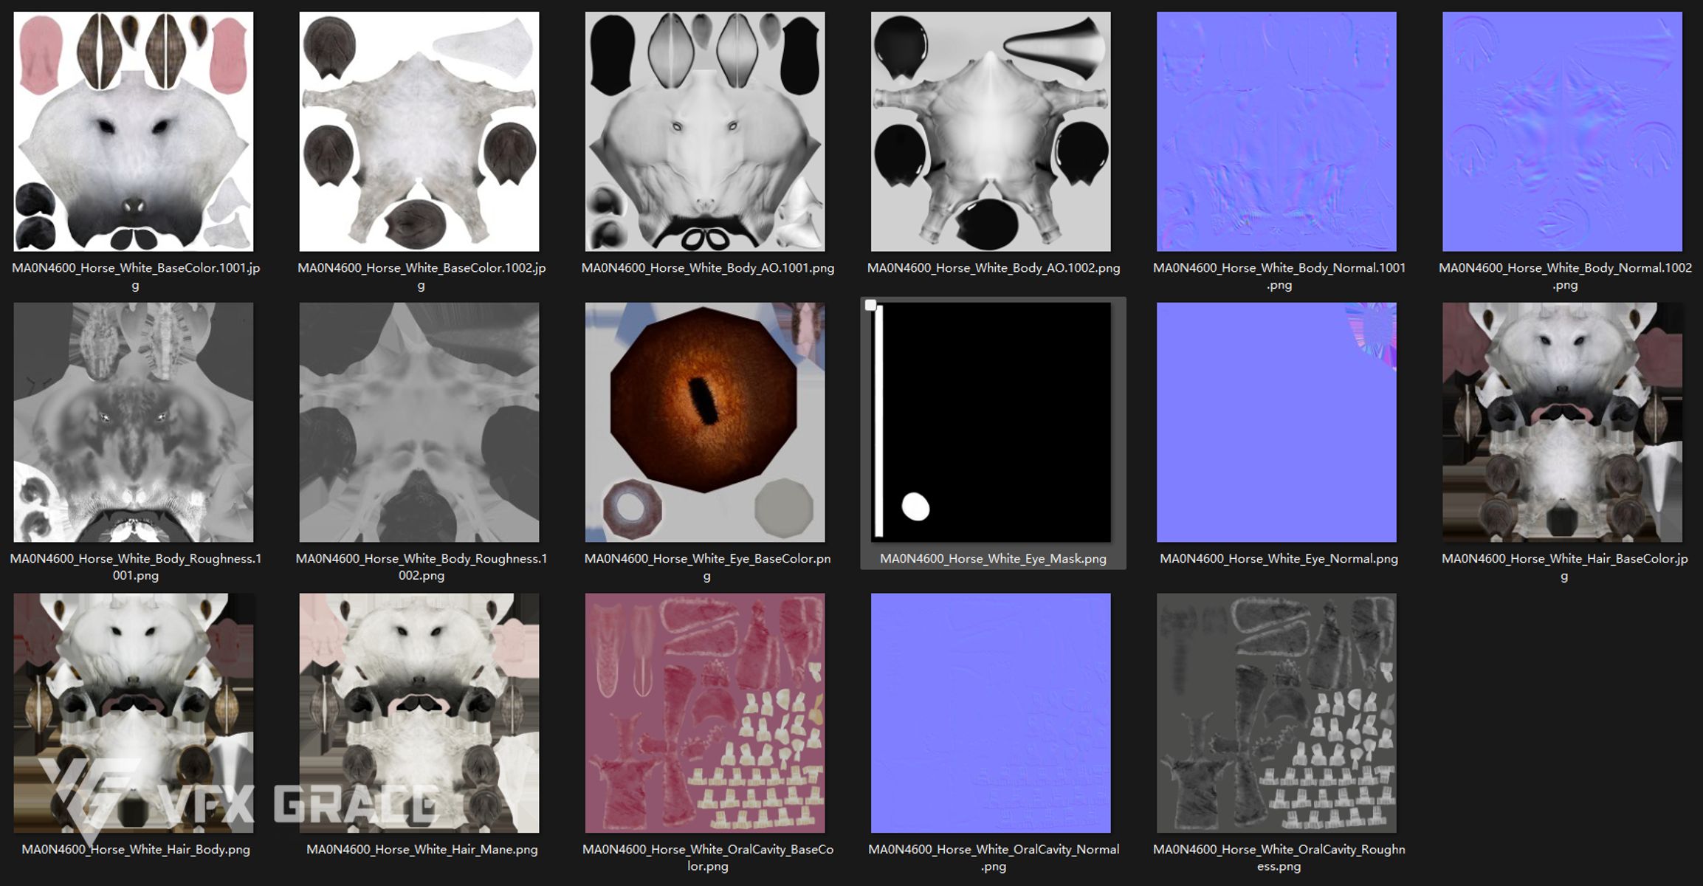The width and height of the screenshot is (1703, 886).
Task: Click file name MA0N4600_Horse_White_Hair_Body.png
Action: click(136, 850)
